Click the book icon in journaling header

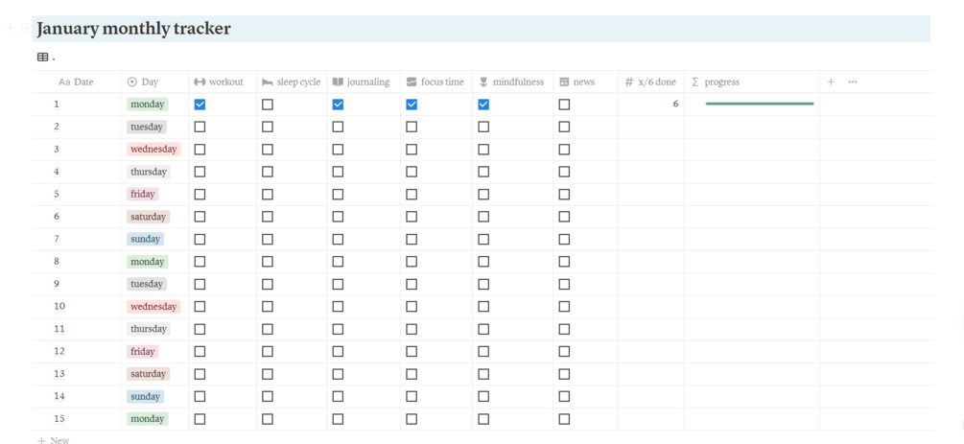pos(338,82)
